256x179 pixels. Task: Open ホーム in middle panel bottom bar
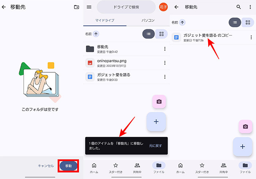tap(94, 168)
